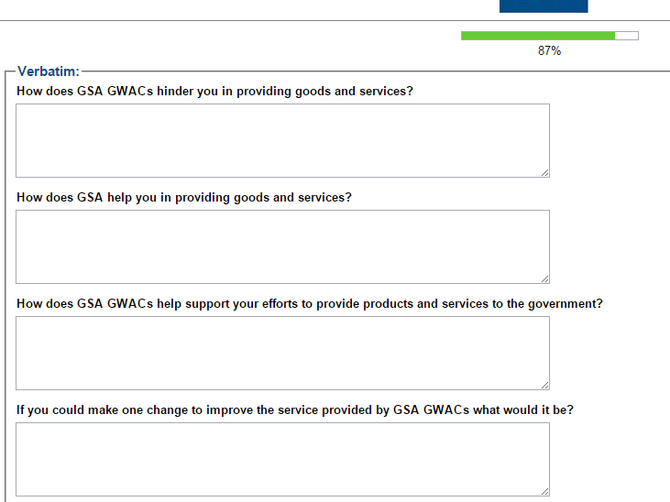Click the unfilled end of the progress bar
Image resolution: width=670 pixels, height=502 pixels.
pyautogui.click(x=627, y=36)
